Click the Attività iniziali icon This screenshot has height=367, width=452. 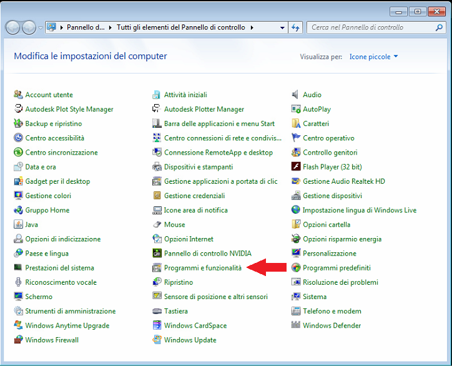(x=157, y=94)
